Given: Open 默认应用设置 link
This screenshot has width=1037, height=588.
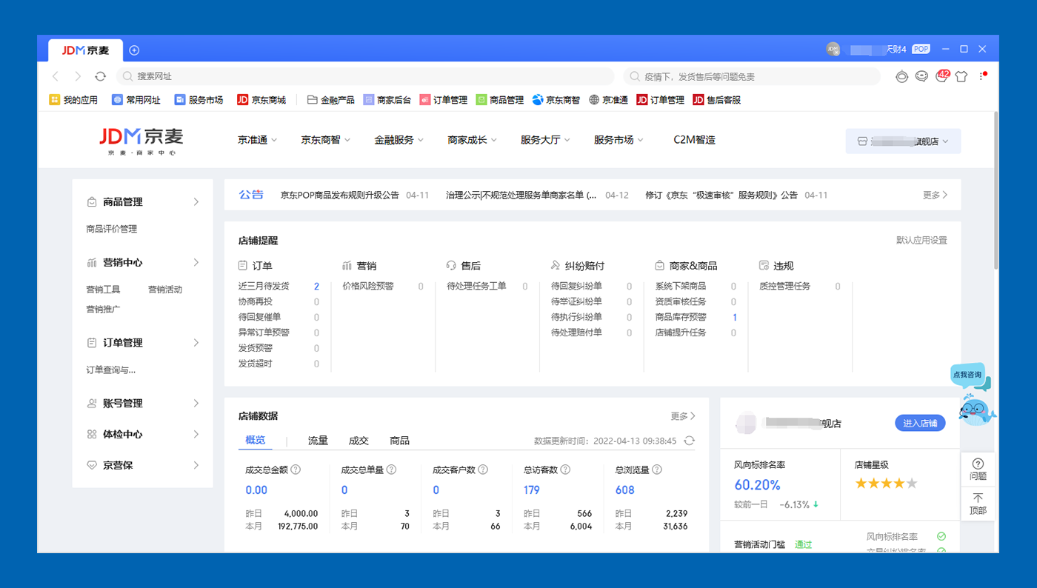Looking at the screenshot, I should 921,241.
